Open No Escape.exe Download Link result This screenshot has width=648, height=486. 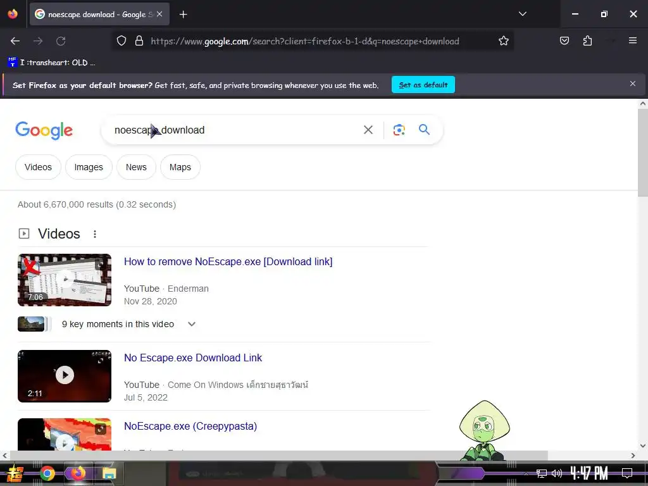pos(193,358)
